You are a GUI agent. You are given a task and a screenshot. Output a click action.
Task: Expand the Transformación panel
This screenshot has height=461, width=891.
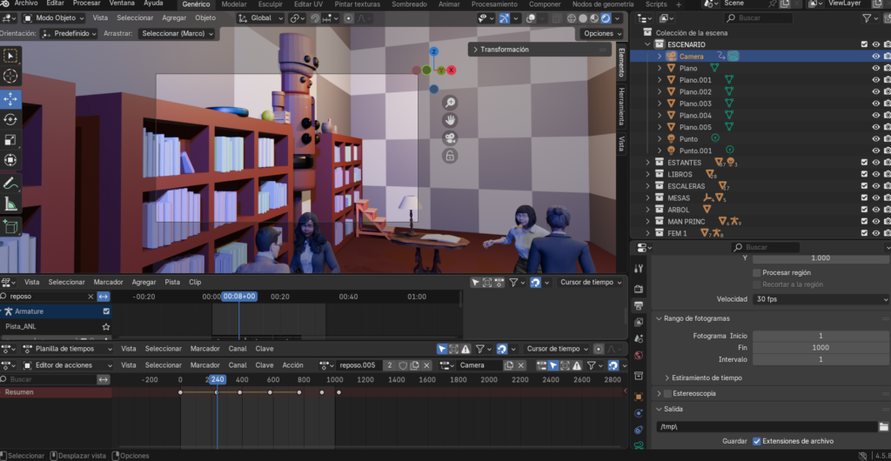click(540, 50)
